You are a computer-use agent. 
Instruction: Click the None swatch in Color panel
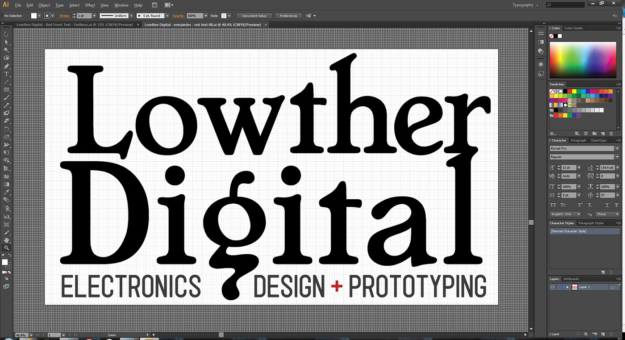coord(552,36)
